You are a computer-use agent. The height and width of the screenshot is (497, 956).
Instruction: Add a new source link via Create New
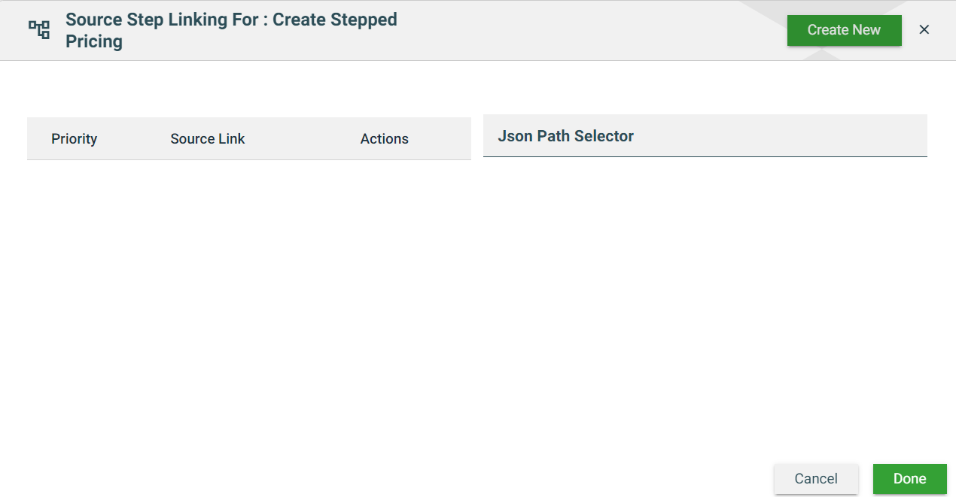[x=844, y=30]
